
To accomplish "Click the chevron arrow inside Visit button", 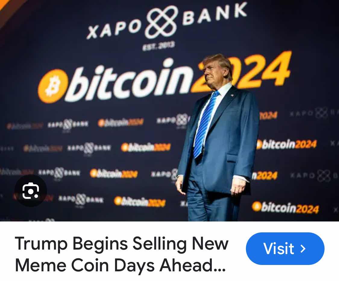I will pyautogui.click(x=303, y=248).
